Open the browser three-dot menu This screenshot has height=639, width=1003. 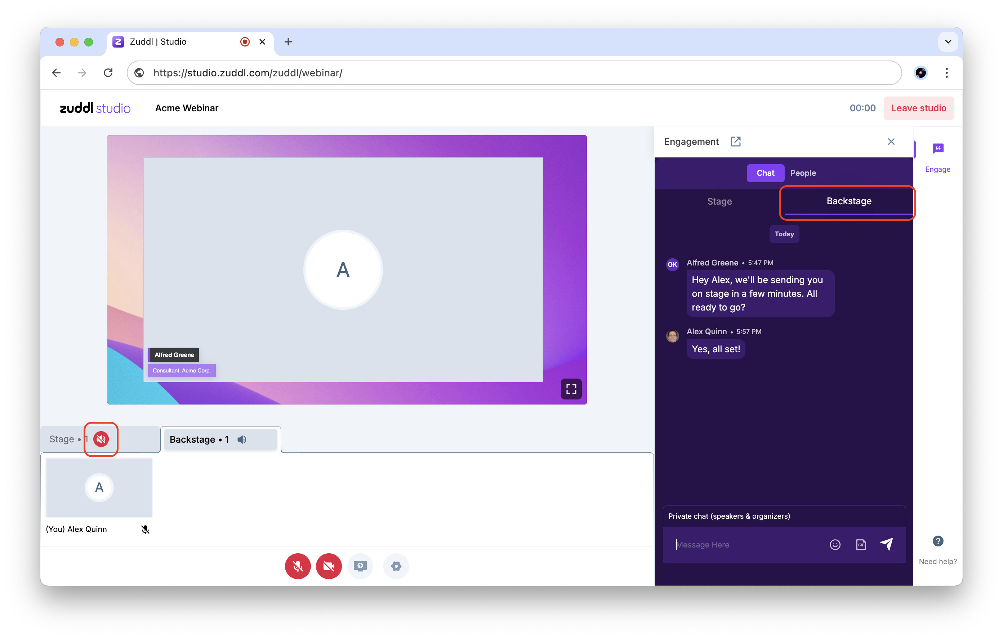pyautogui.click(x=946, y=73)
